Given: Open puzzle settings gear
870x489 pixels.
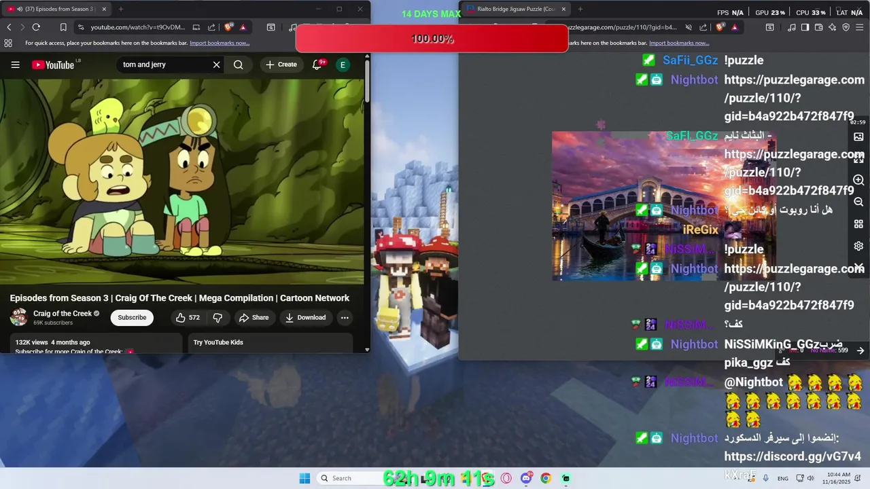Looking at the screenshot, I should (858, 246).
